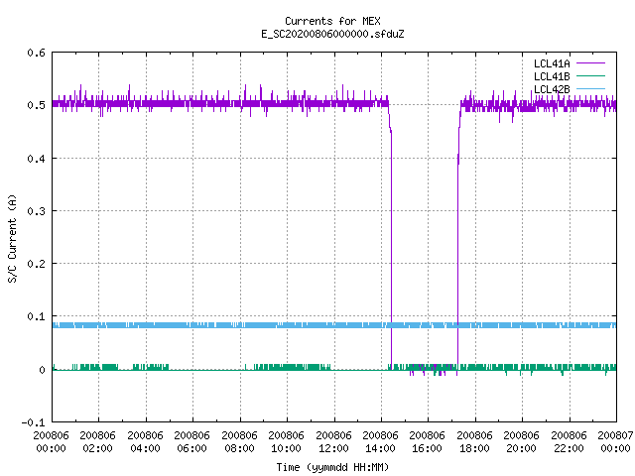Click the 0.2 y-axis tick label

[36, 264]
